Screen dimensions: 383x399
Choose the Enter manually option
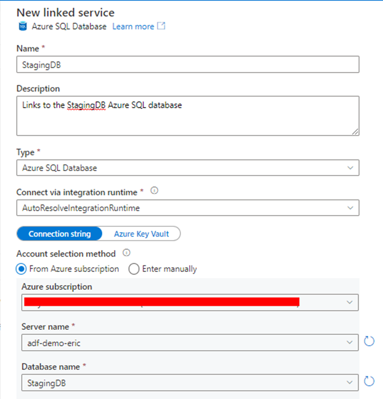(x=134, y=269)
